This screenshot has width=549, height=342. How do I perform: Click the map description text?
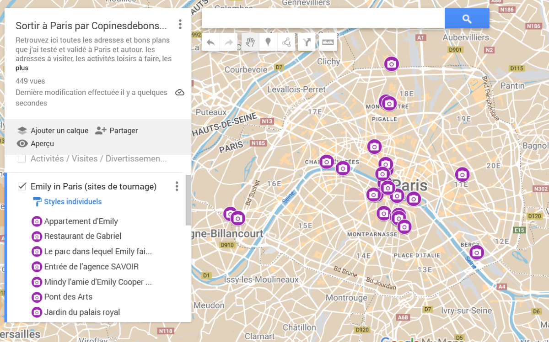point(94,49)
